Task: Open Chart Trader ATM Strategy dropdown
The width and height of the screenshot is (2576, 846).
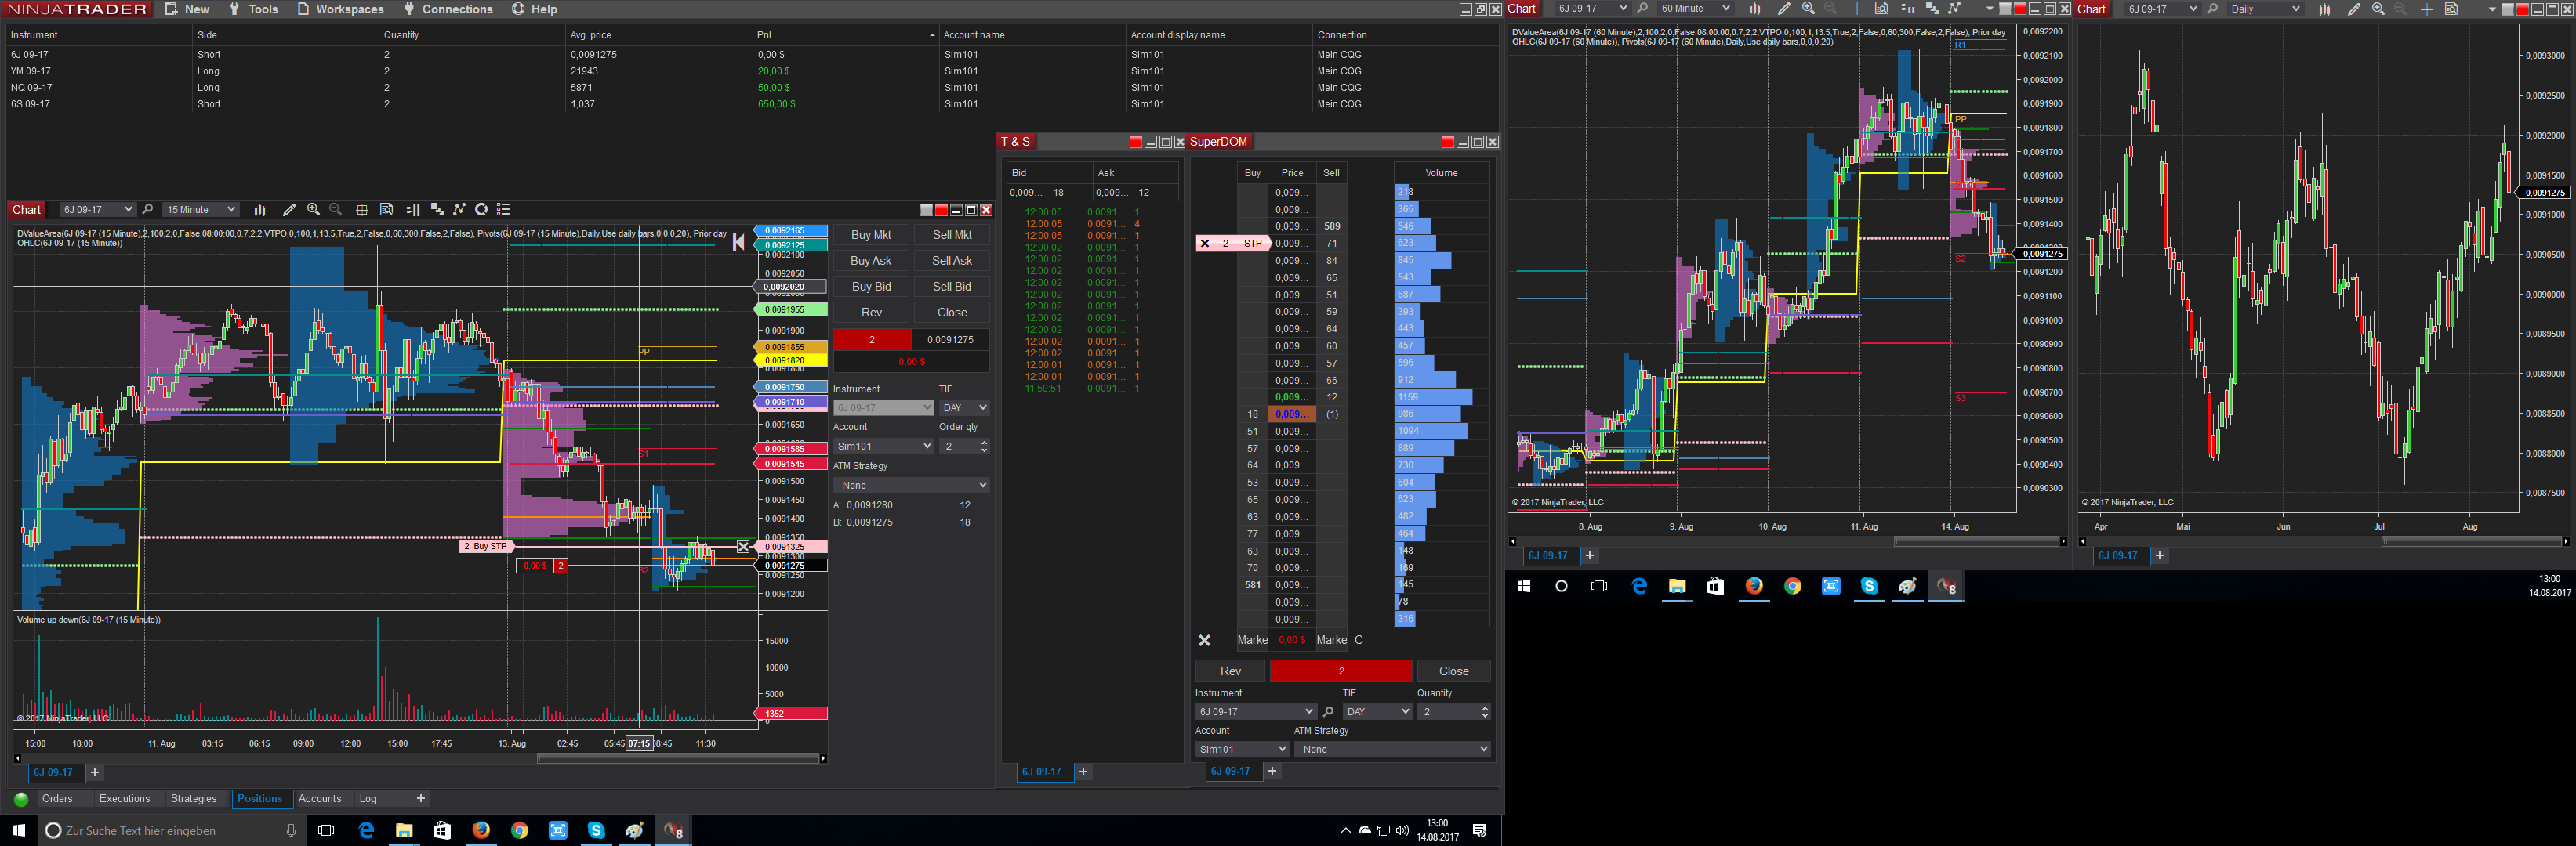Action: pos(911,486)
